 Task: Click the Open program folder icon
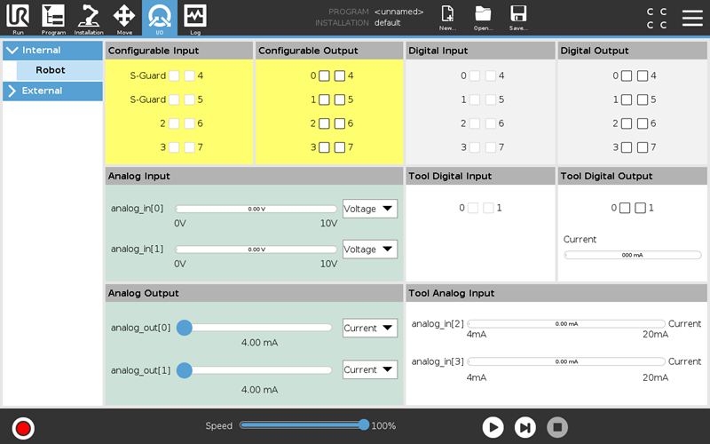coord(483,18)
